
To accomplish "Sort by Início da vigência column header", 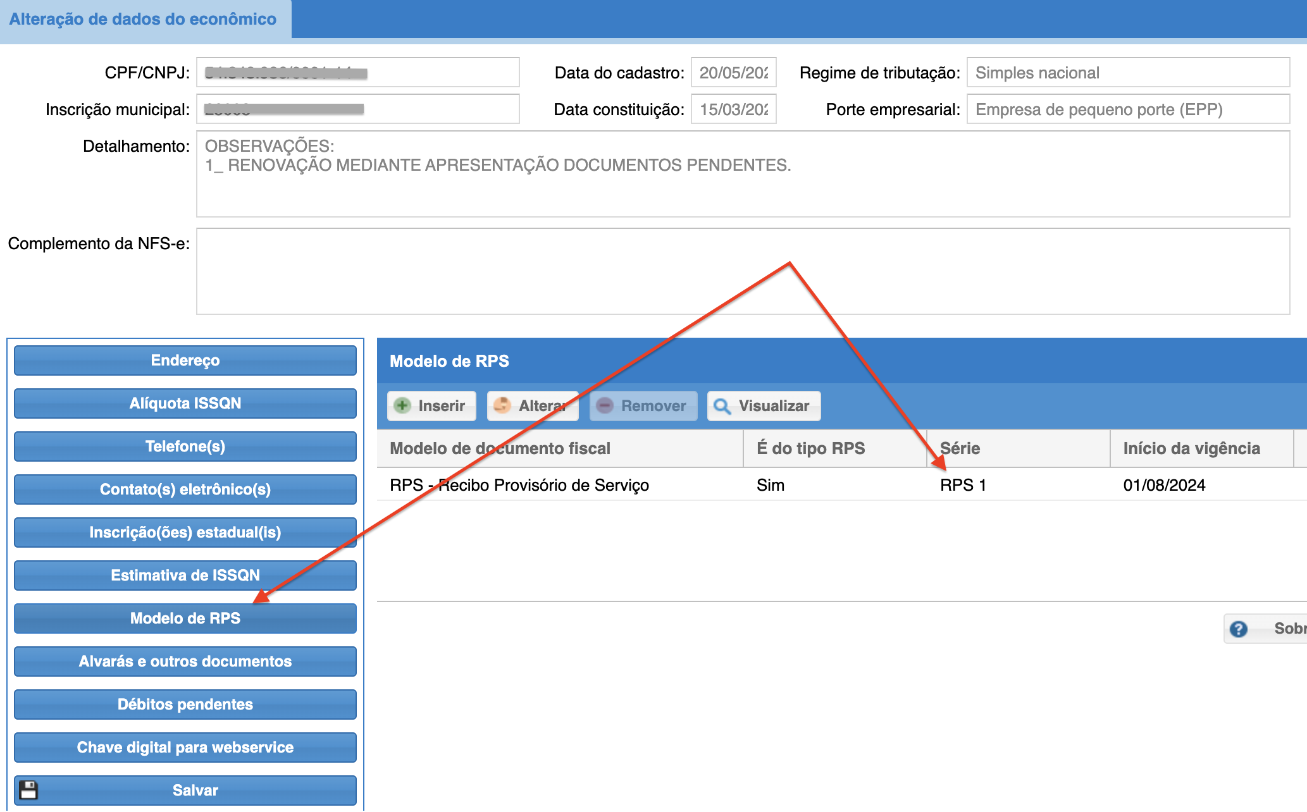I will tap(1192, 448).
